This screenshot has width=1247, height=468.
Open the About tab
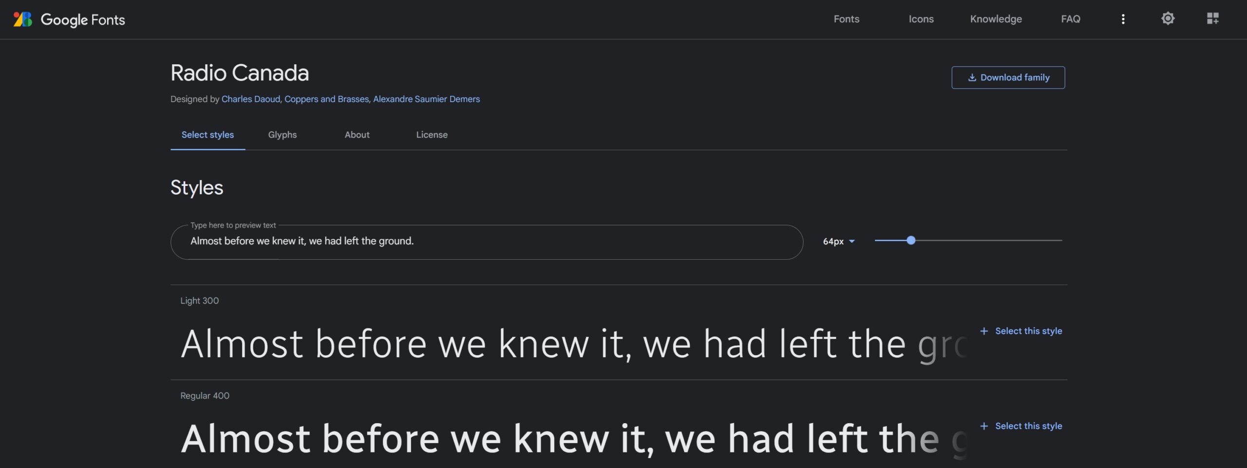click(x=357, y=135)
